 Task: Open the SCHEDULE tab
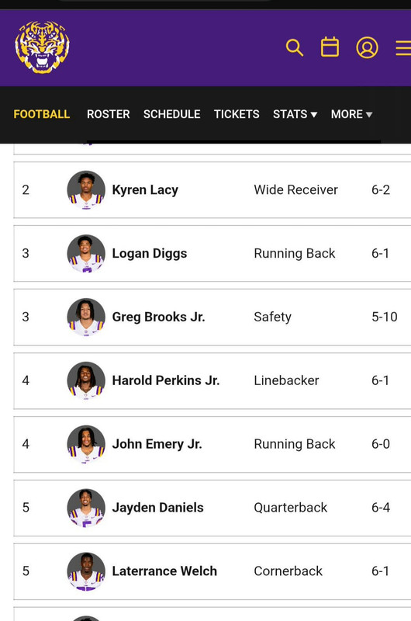click(x=171, y=114)
